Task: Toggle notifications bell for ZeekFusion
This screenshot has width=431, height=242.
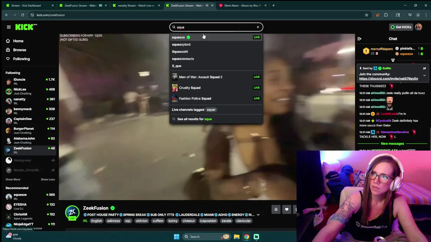Action: pos(276,210)
